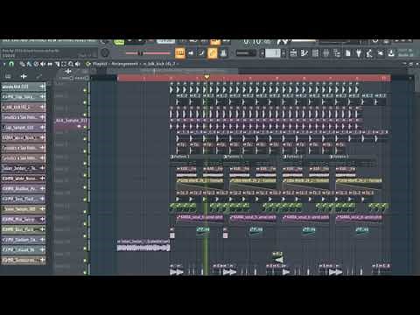This screenshot has width=420, height=315.
Task: Open the Mixer via toolbar shortcut
Action: click(326, 53)
